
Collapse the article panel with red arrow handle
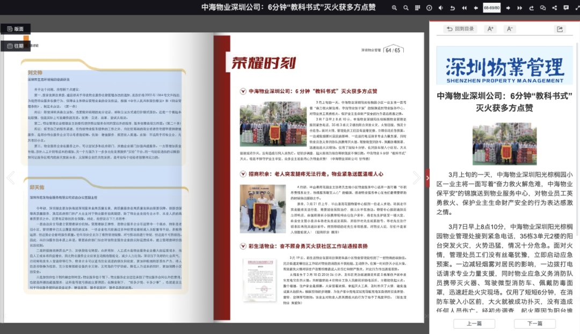point(427,178)
